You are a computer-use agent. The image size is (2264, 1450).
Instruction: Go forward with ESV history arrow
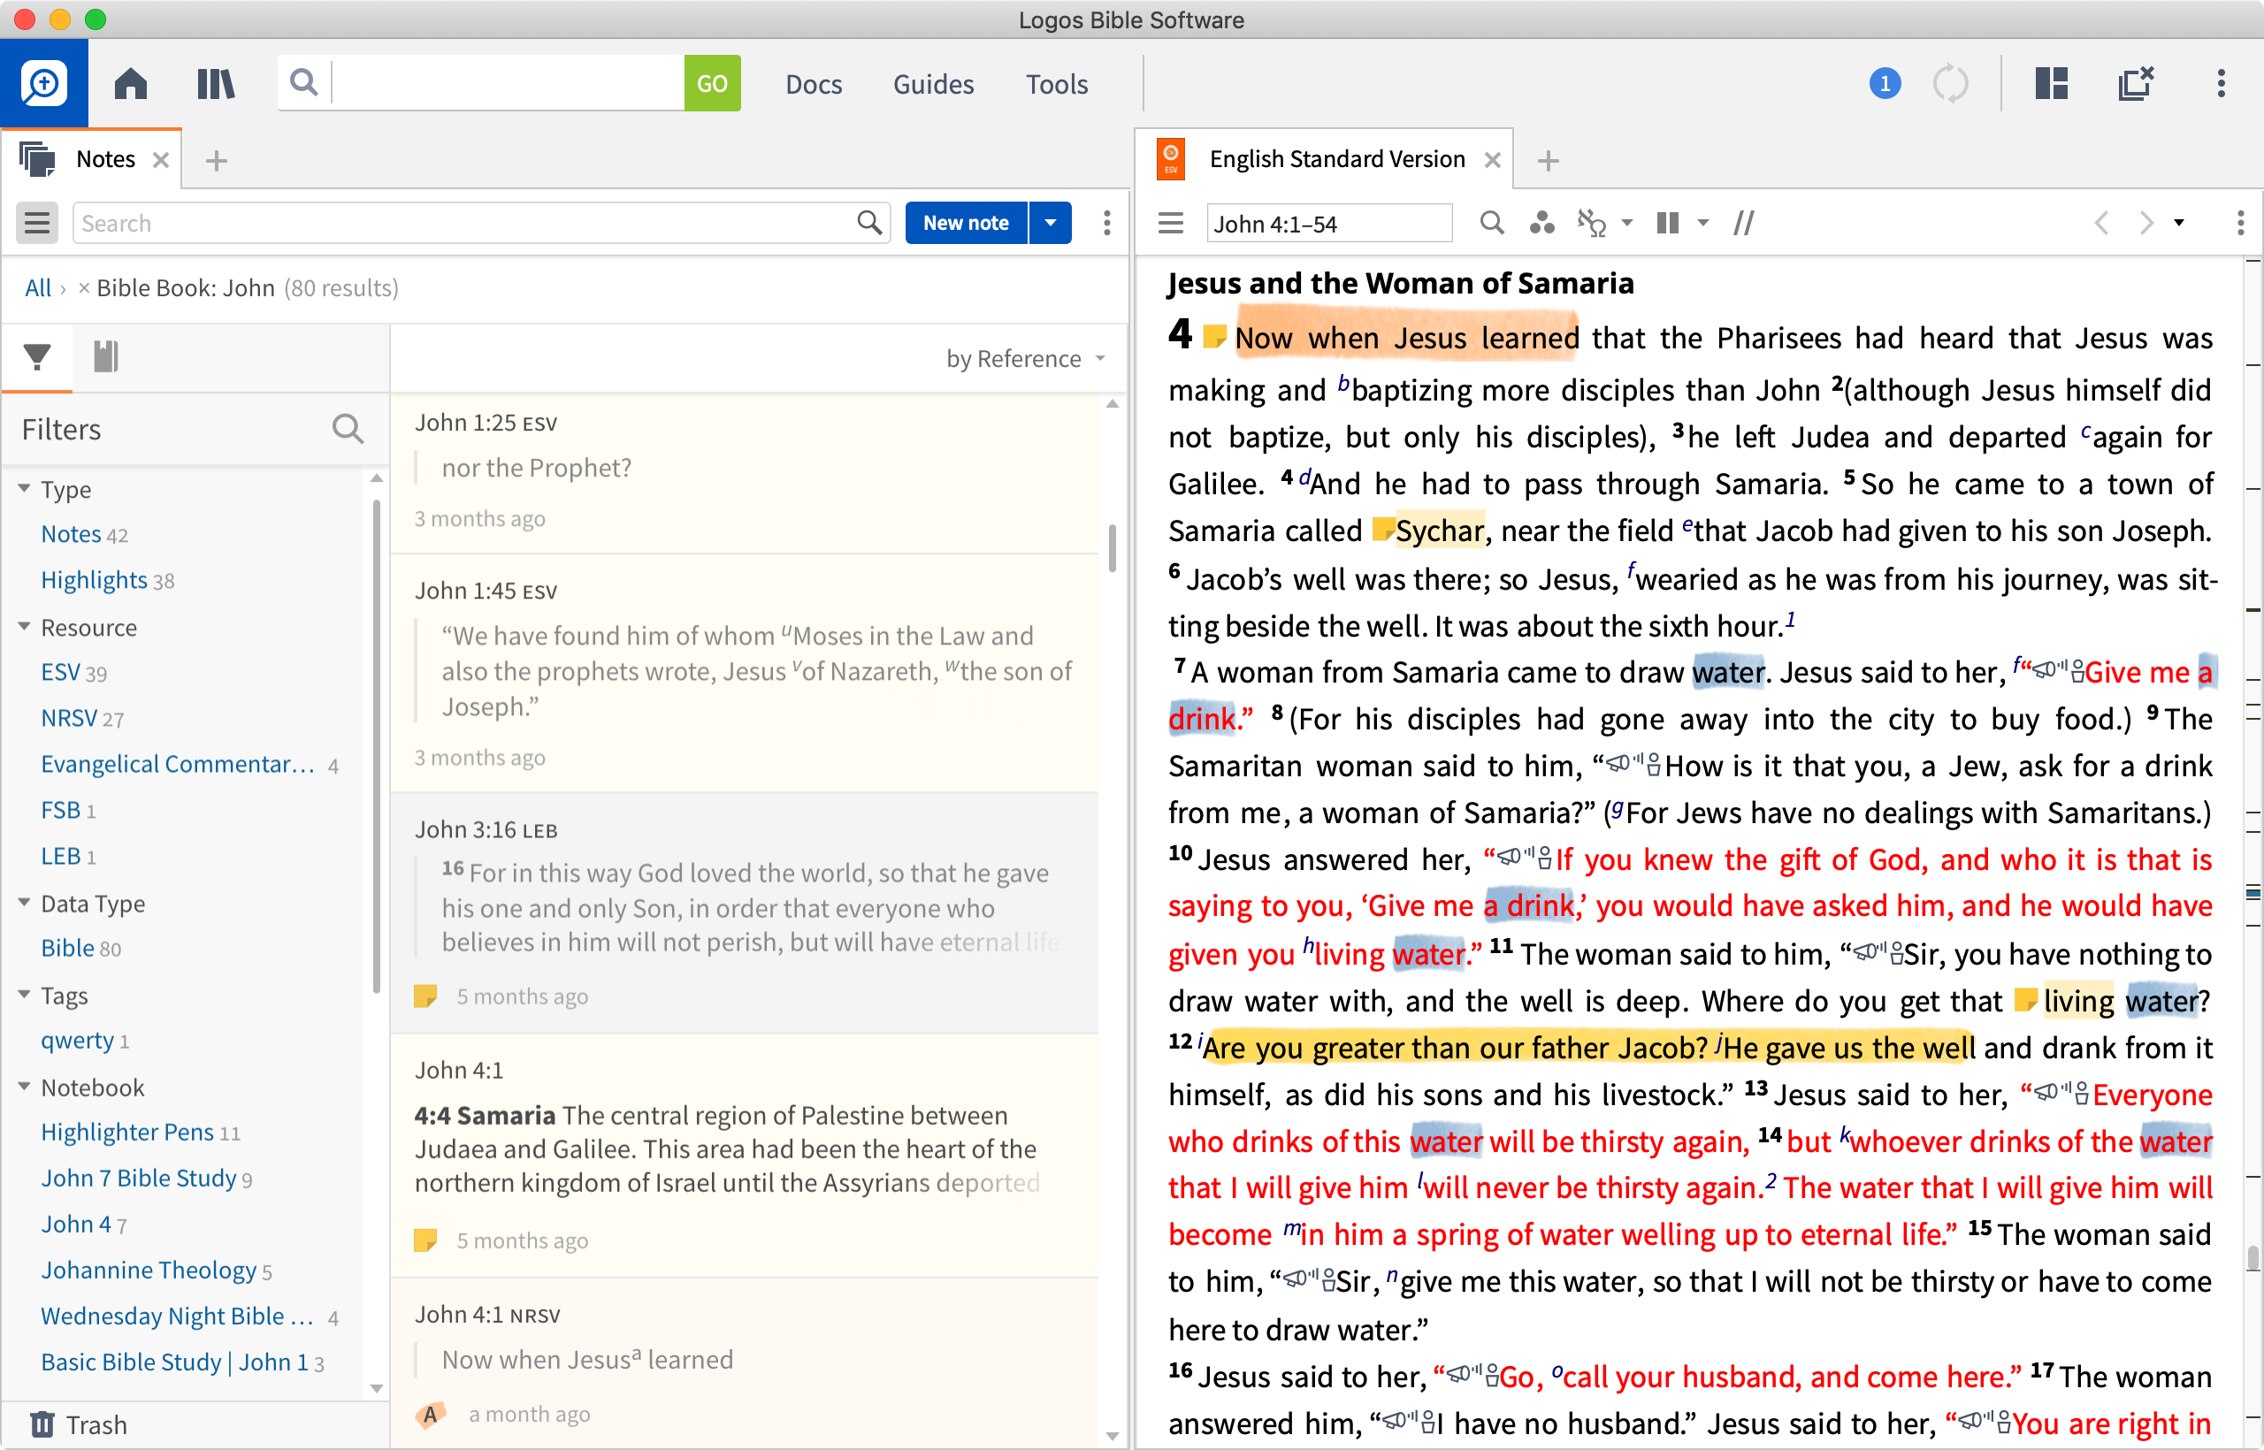click(2145, 223)
